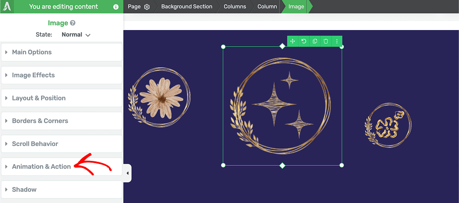Click the top-left corner handle
Viewport: 459px width, 203px height.
223,47
